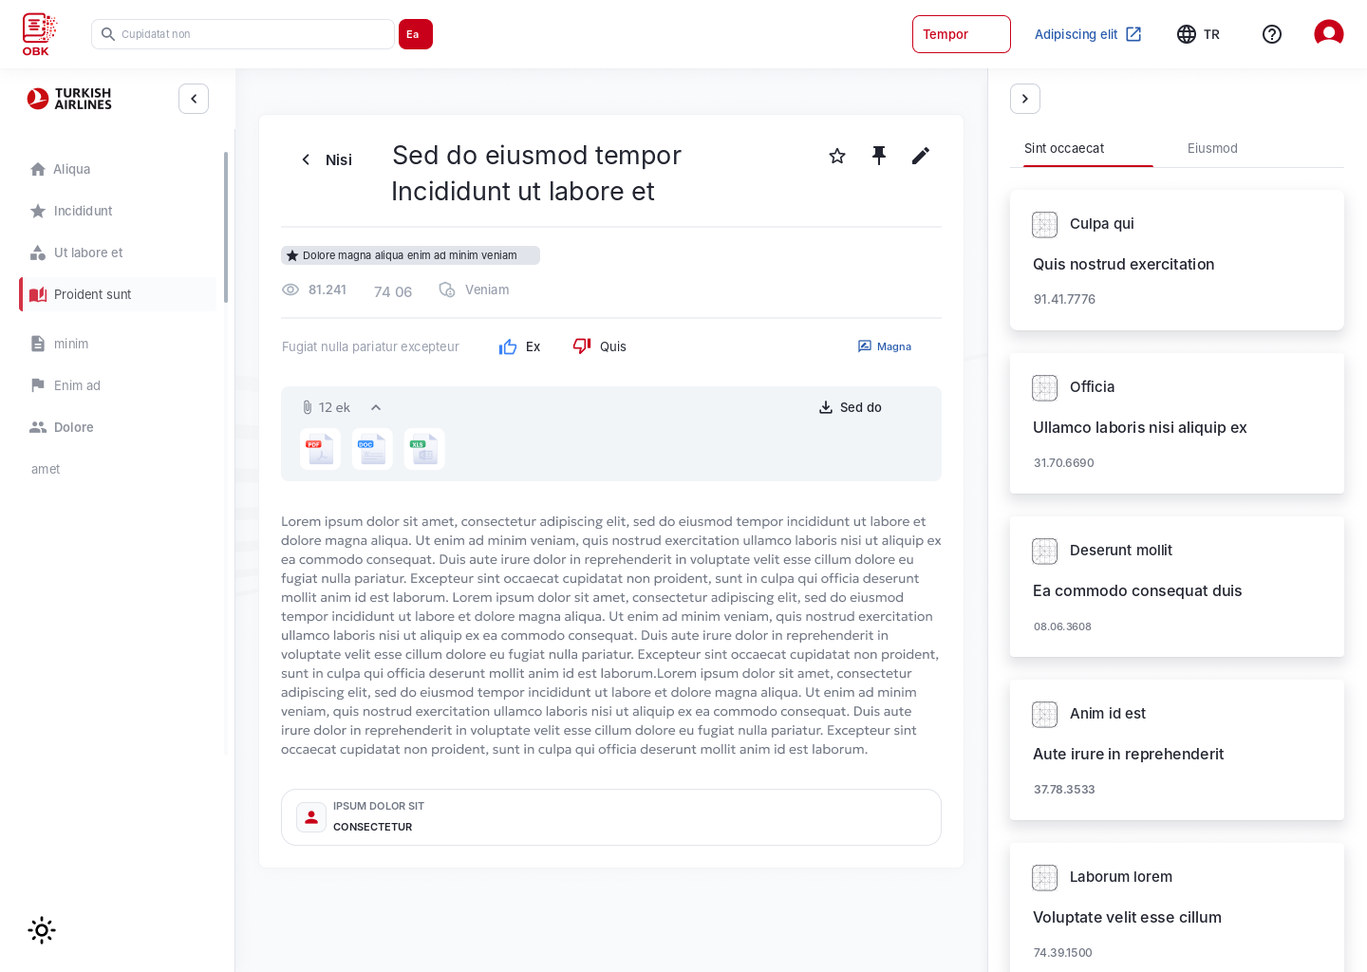Open the PDF attachment file

pos(320,449)
